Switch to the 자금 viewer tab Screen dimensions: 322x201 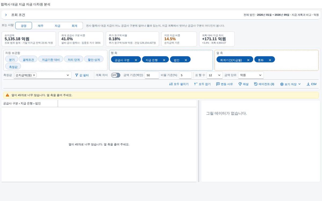[57, 26]
